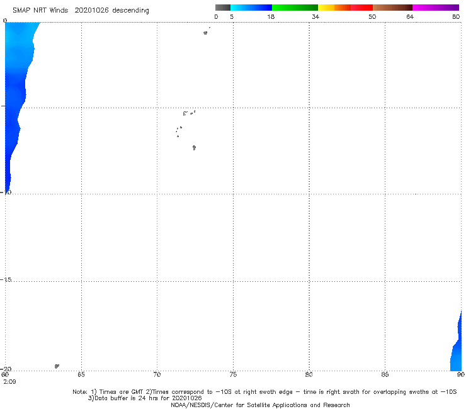Click the 'NOAA/NESDIS/Center for Satellite Applications' credit
The image size is (466, 409).
(x=260, y=405)
